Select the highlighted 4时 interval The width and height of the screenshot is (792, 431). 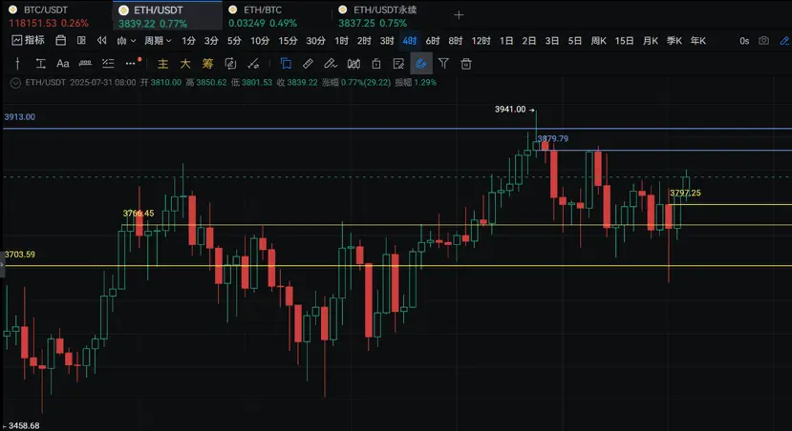tap(410, 41)
